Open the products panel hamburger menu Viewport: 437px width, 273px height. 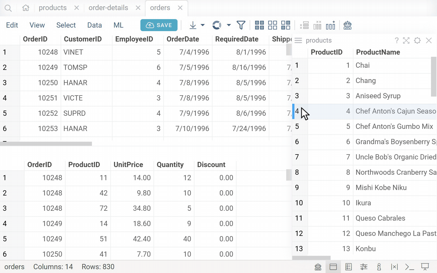(x=298, y=40)
